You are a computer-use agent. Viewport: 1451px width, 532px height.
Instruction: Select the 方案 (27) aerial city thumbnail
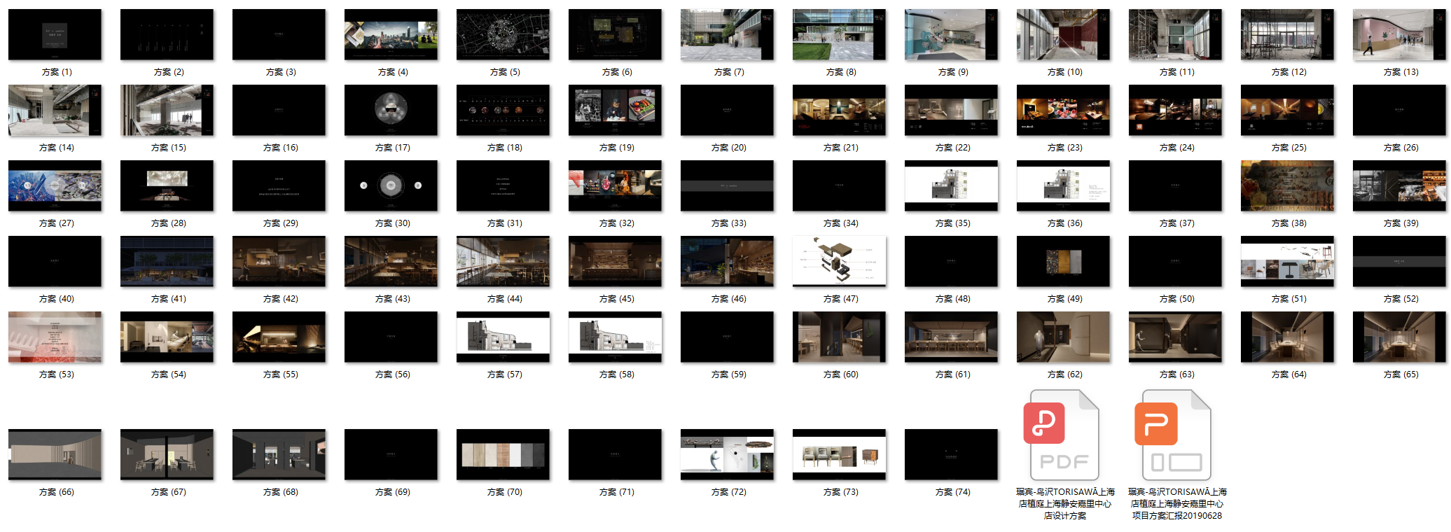tap(55, 185)
